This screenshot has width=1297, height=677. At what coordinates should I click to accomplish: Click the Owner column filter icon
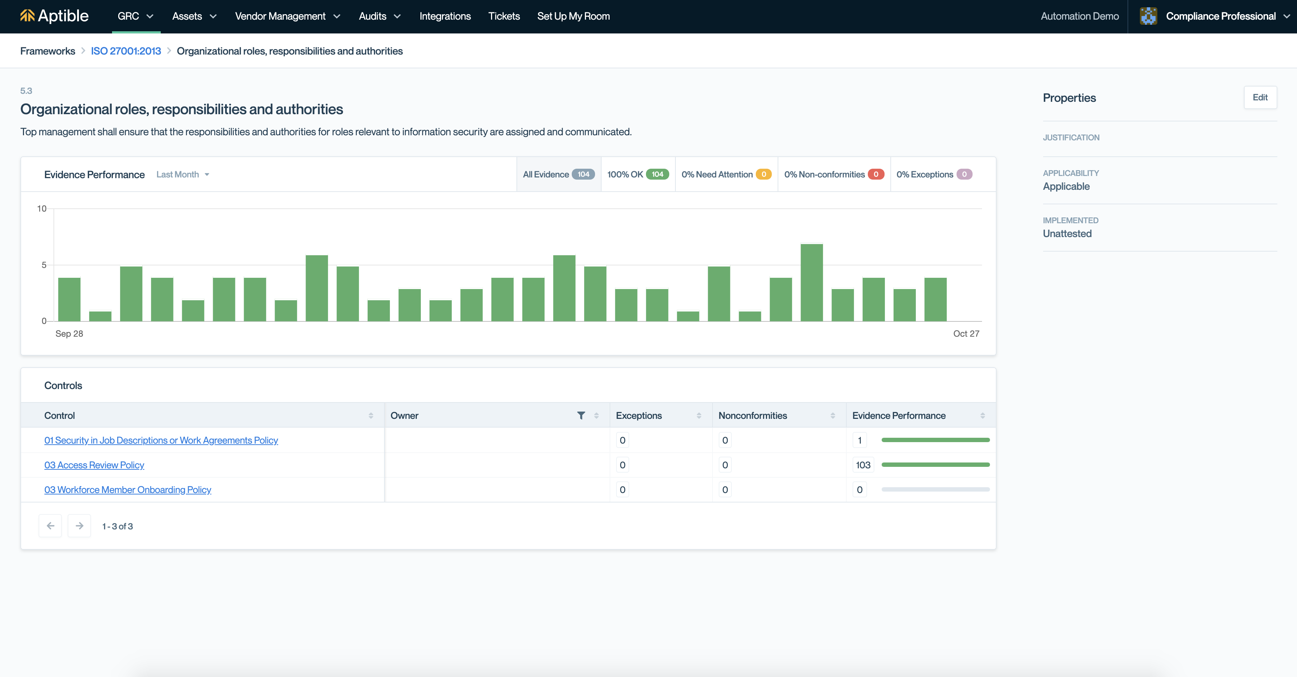pyautogui.click(x=581, y=415)
